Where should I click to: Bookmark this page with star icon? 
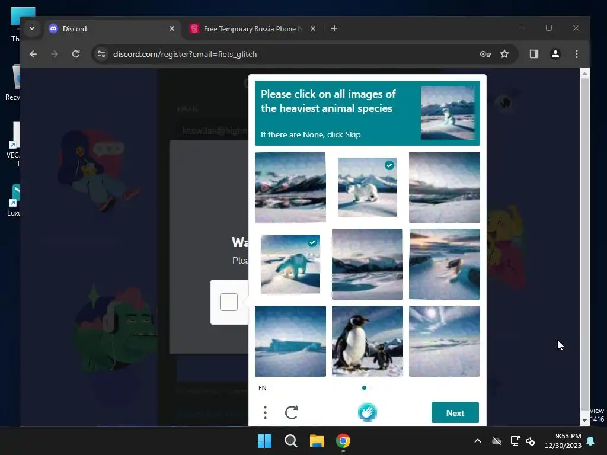pyautogui.click(x=504, y=54)
